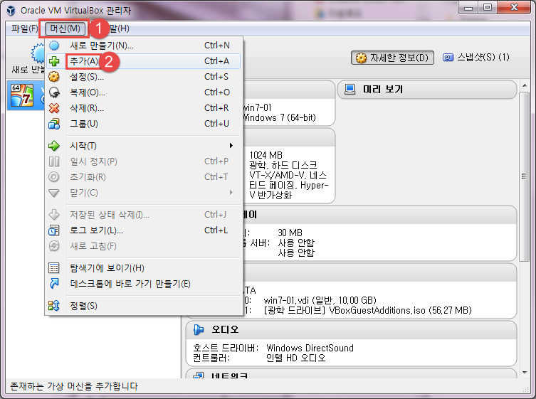Click the 미리 보기 section header
The image size is (536, 399).
click(x=426, y=90)
